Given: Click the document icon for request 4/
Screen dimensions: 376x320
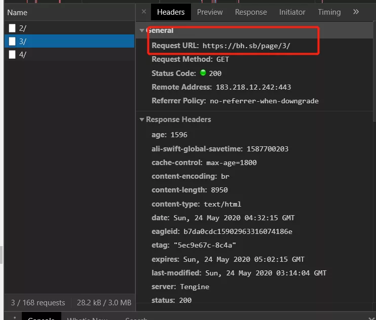Looking at the screenshot, I should click(x=12, y=55).
